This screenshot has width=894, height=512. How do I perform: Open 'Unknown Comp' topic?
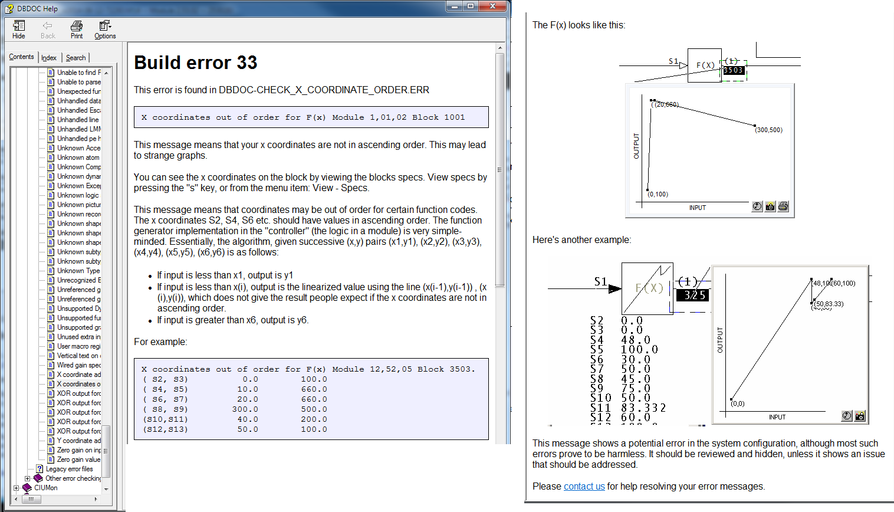tap(79, 167)
